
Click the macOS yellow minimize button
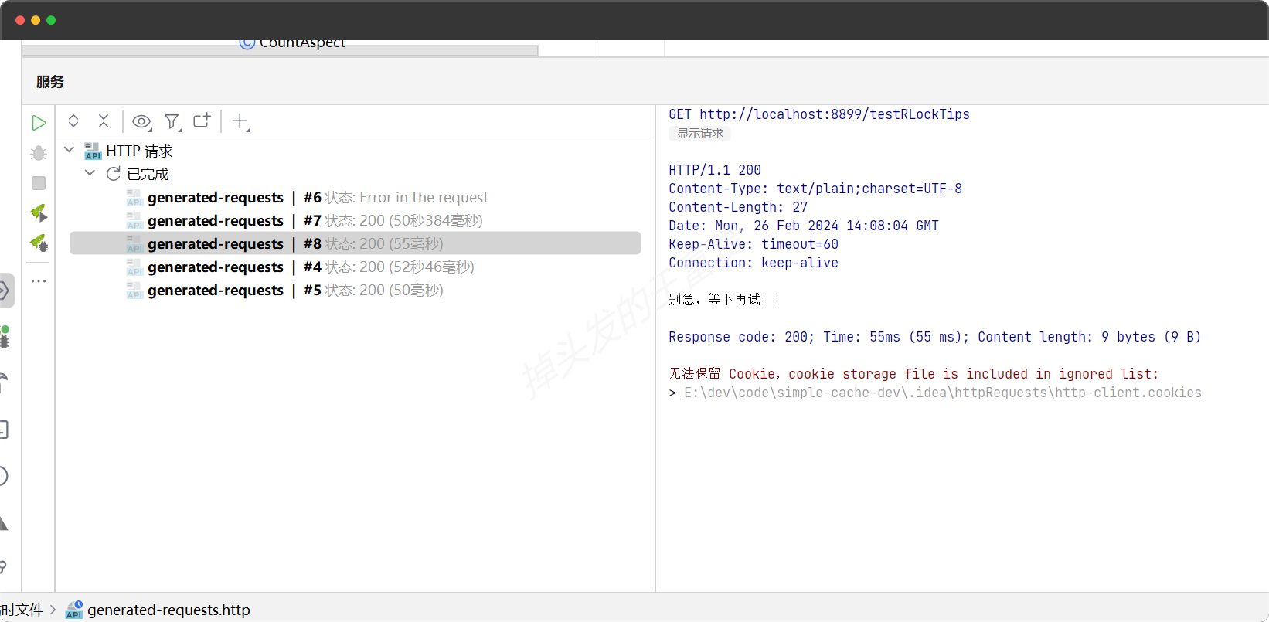pos(36,20)
